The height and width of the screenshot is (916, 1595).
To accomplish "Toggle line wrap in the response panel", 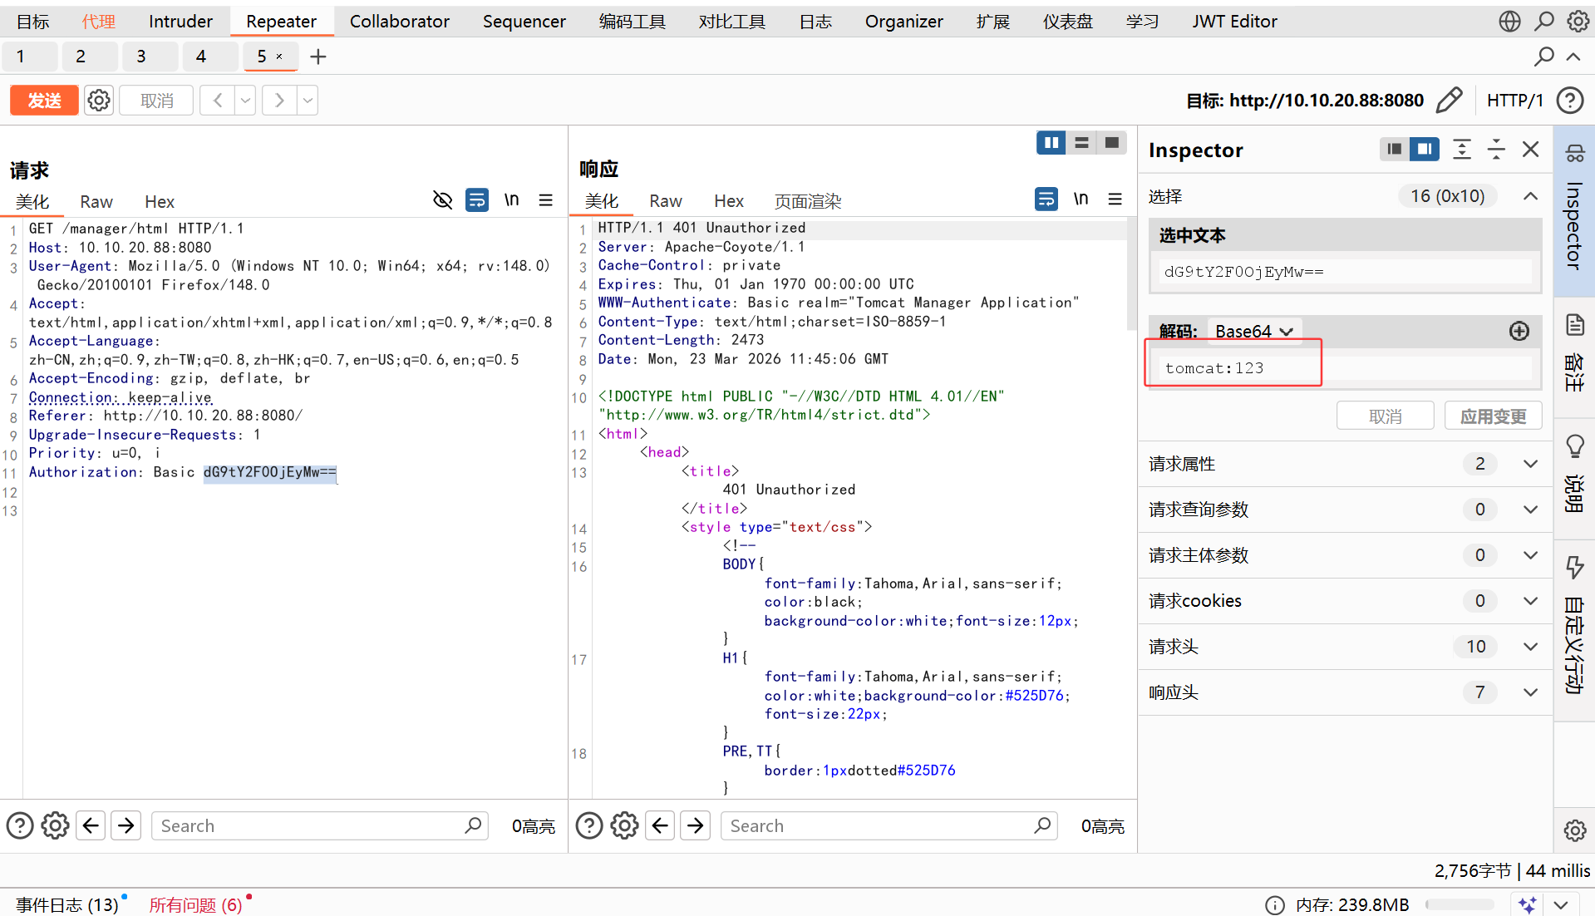I will click(x=1046, y=199).
